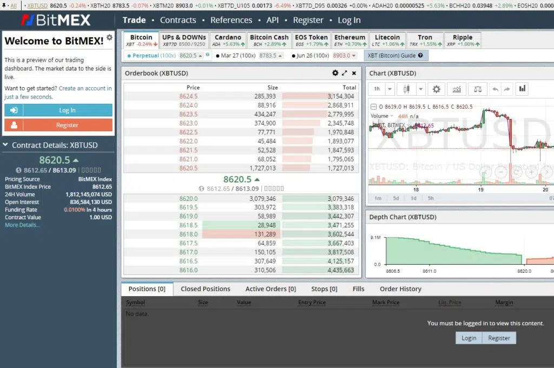
Task: Click the clock icon under orderbook mid price
Action: tap(201, 189)
